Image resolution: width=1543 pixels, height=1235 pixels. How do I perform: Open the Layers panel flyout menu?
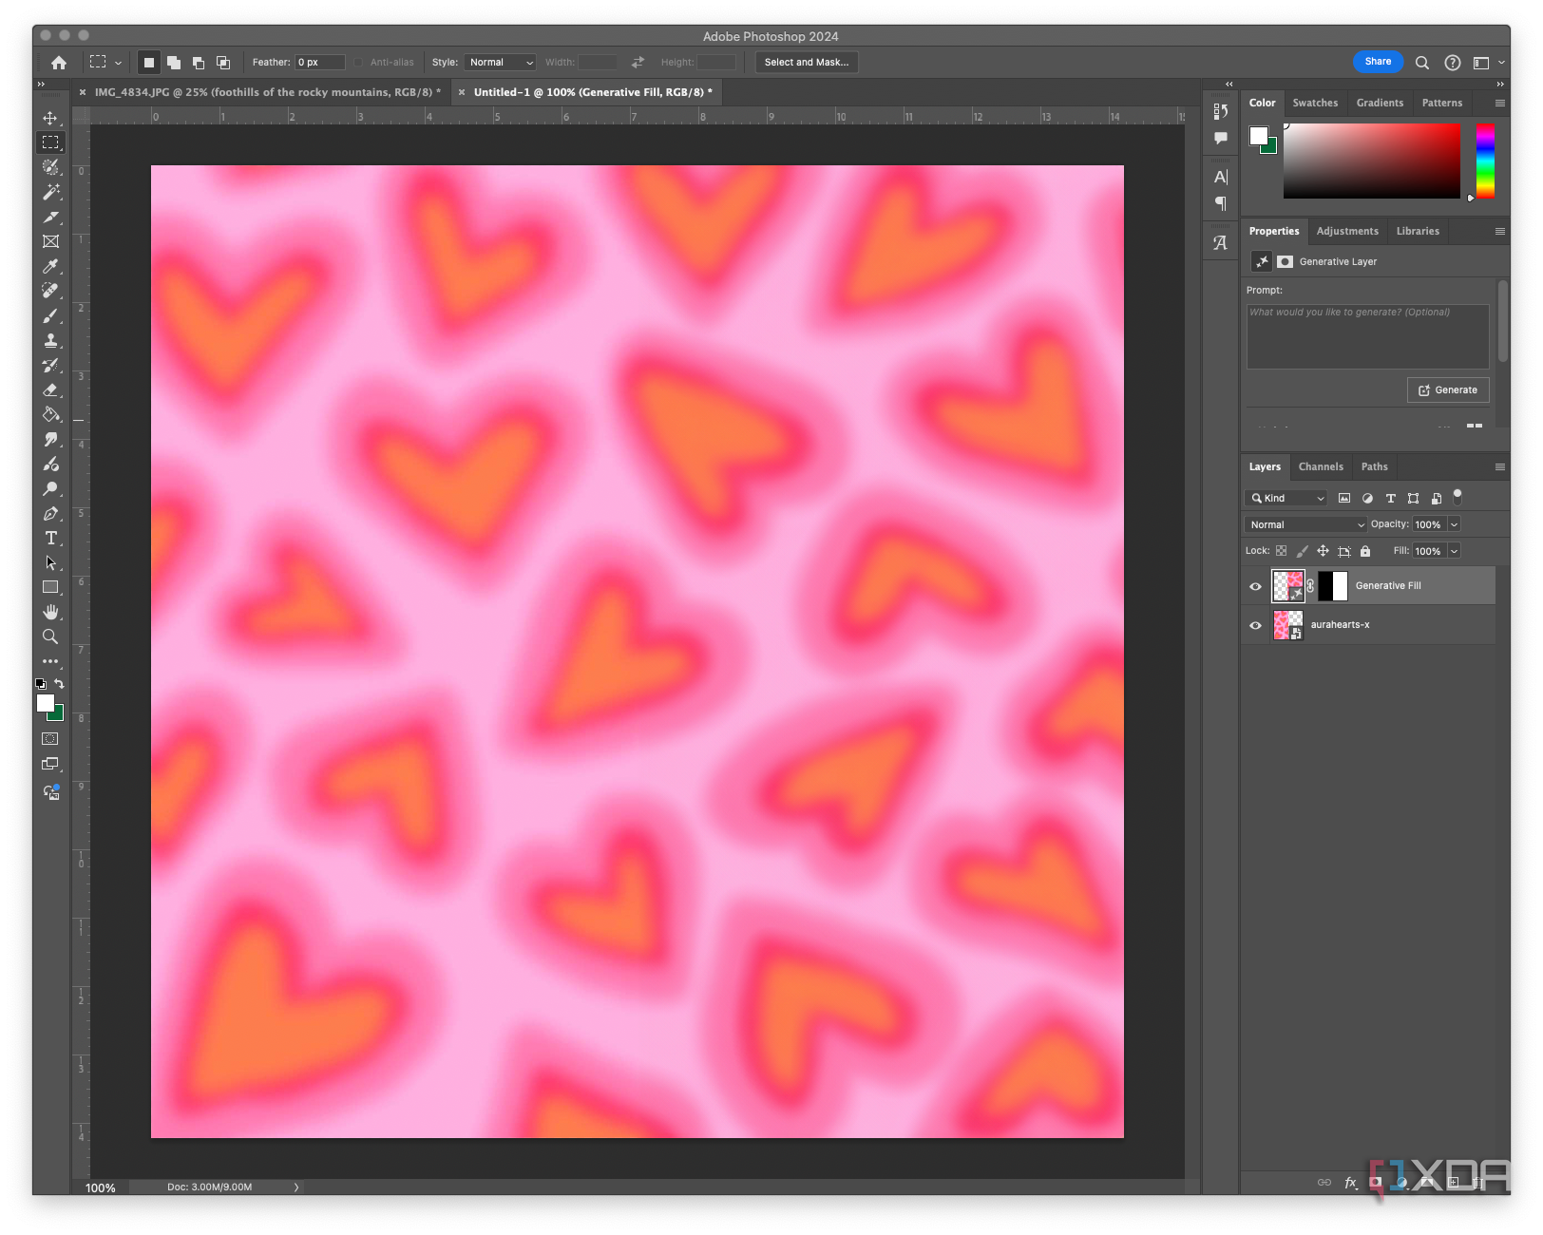pyautogui.click(x=1500, y=466)
